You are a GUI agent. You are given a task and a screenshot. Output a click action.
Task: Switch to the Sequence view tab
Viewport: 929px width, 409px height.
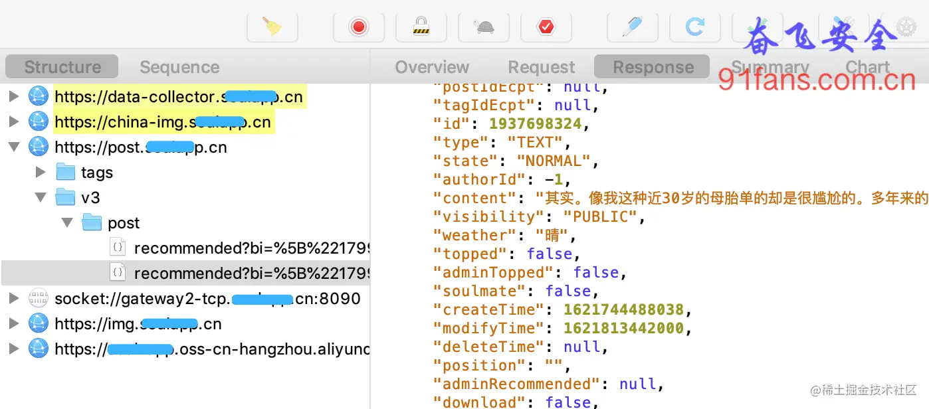[179, 67]
